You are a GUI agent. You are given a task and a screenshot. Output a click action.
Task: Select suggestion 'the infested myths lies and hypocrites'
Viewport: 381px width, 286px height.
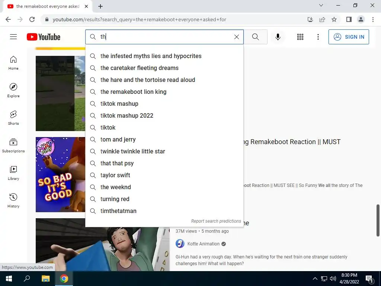pyautogui.click(x=164, y=56)
